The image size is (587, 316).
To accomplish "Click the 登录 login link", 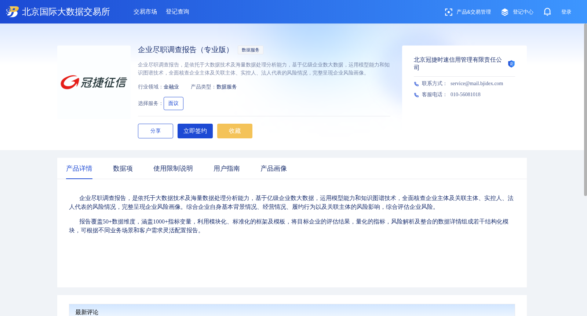I will 566,12.
